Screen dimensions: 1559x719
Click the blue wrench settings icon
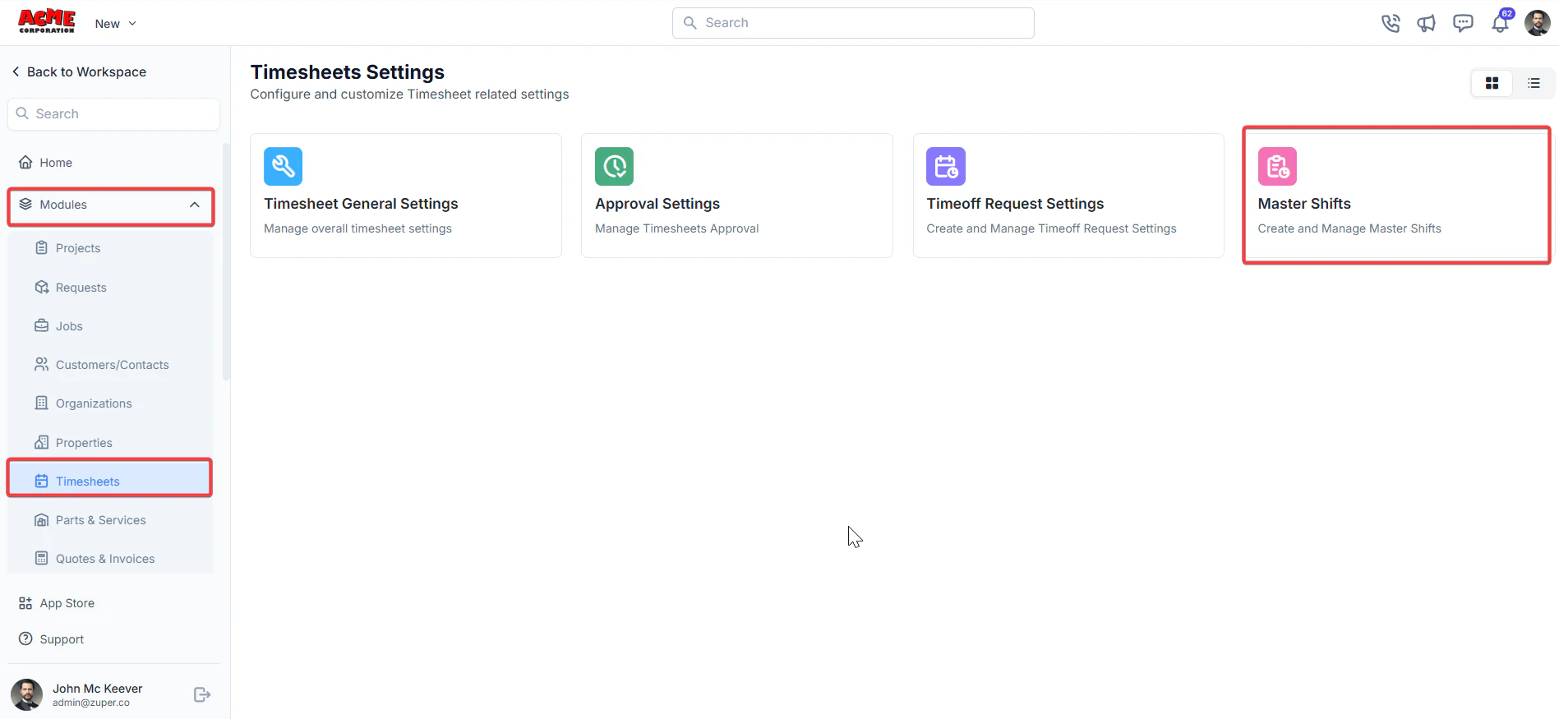pyautogui.click(x=284, y=167)
